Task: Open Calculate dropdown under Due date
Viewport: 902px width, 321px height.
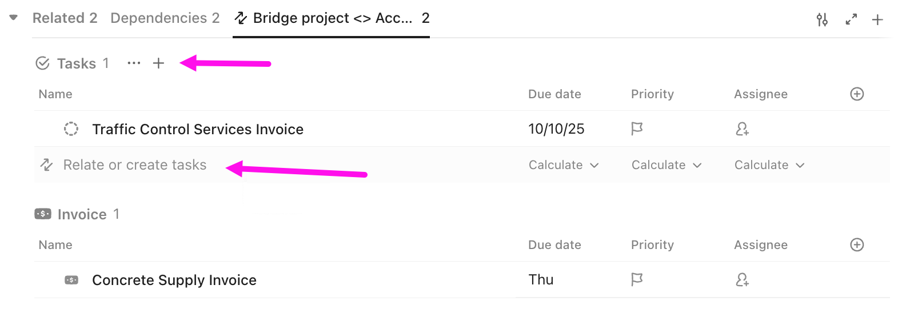Action: pos(563,165)
